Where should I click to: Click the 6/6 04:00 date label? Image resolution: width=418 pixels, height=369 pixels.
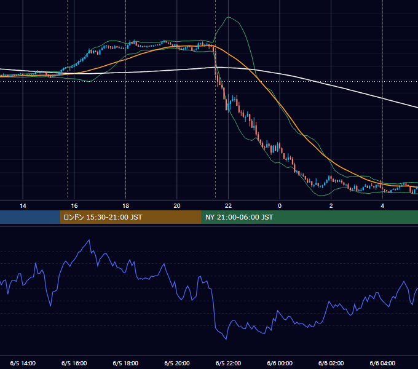pyautogui.click(x=382, y=363)
